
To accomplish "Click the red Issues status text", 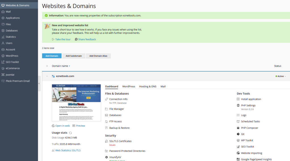I will 112,145.
